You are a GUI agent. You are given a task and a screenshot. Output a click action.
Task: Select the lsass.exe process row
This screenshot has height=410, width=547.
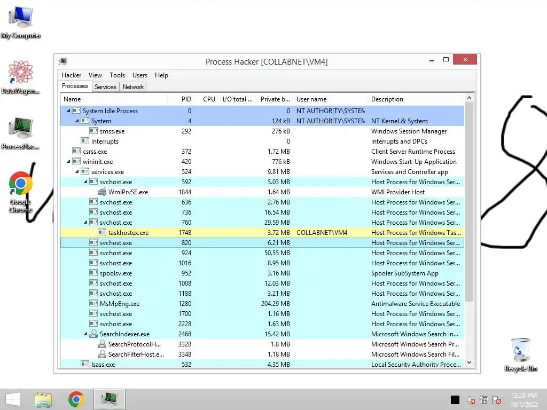pos(262,364)
